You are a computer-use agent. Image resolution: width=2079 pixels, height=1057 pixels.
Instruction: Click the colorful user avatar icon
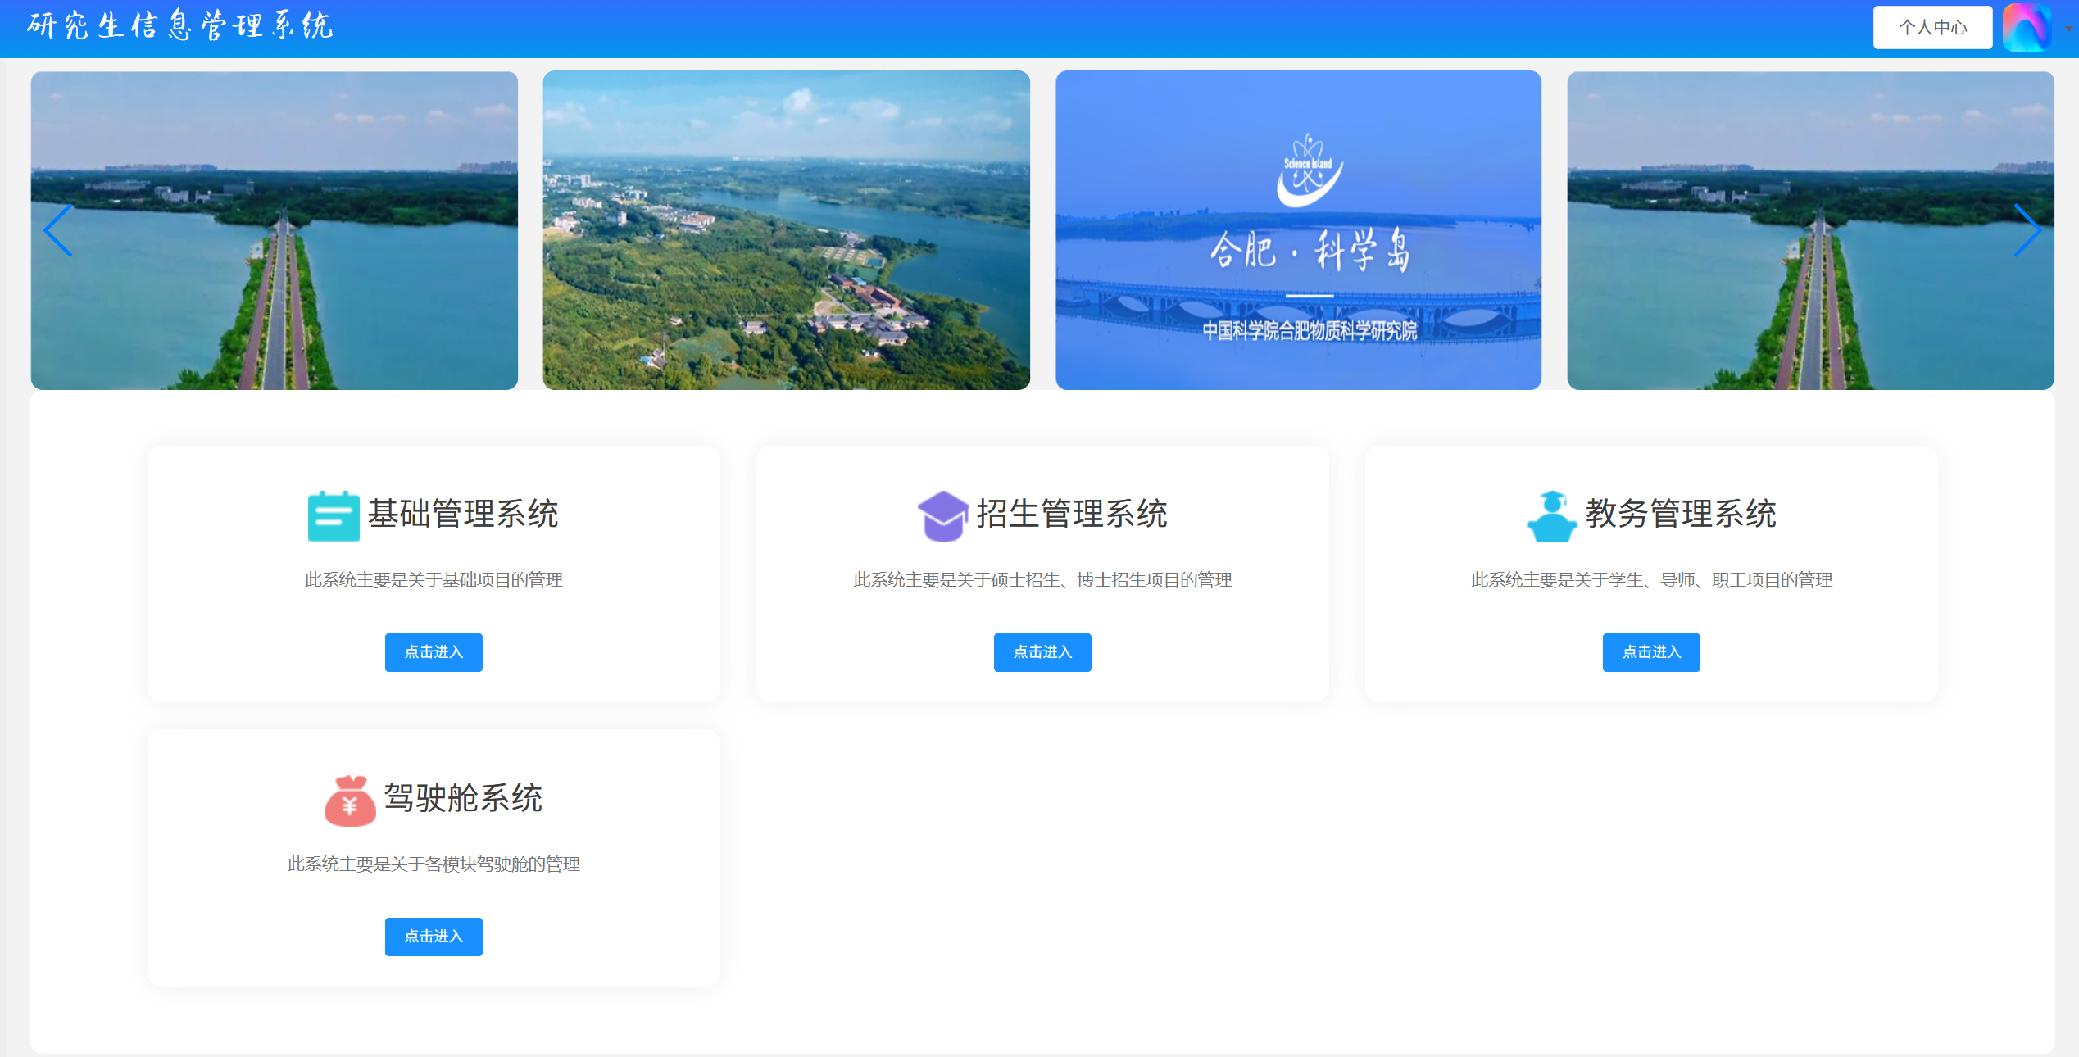(x=2026, y=27)
